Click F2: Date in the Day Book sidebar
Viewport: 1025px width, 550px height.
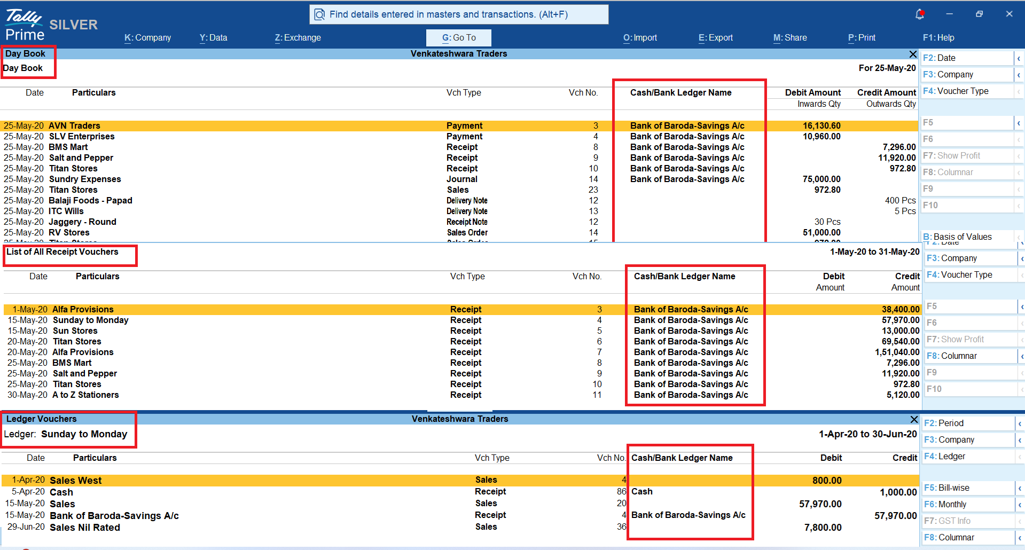point(967,58)
